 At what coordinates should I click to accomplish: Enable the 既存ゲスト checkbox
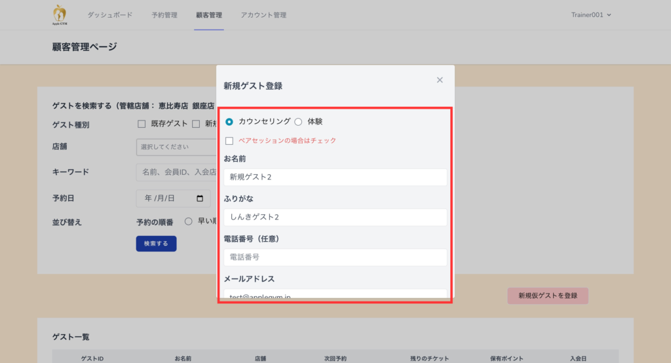pos(142,124)
